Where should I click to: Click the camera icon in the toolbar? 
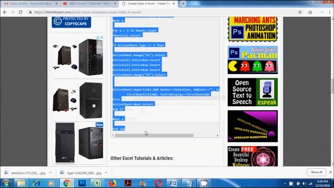(310, 12)
